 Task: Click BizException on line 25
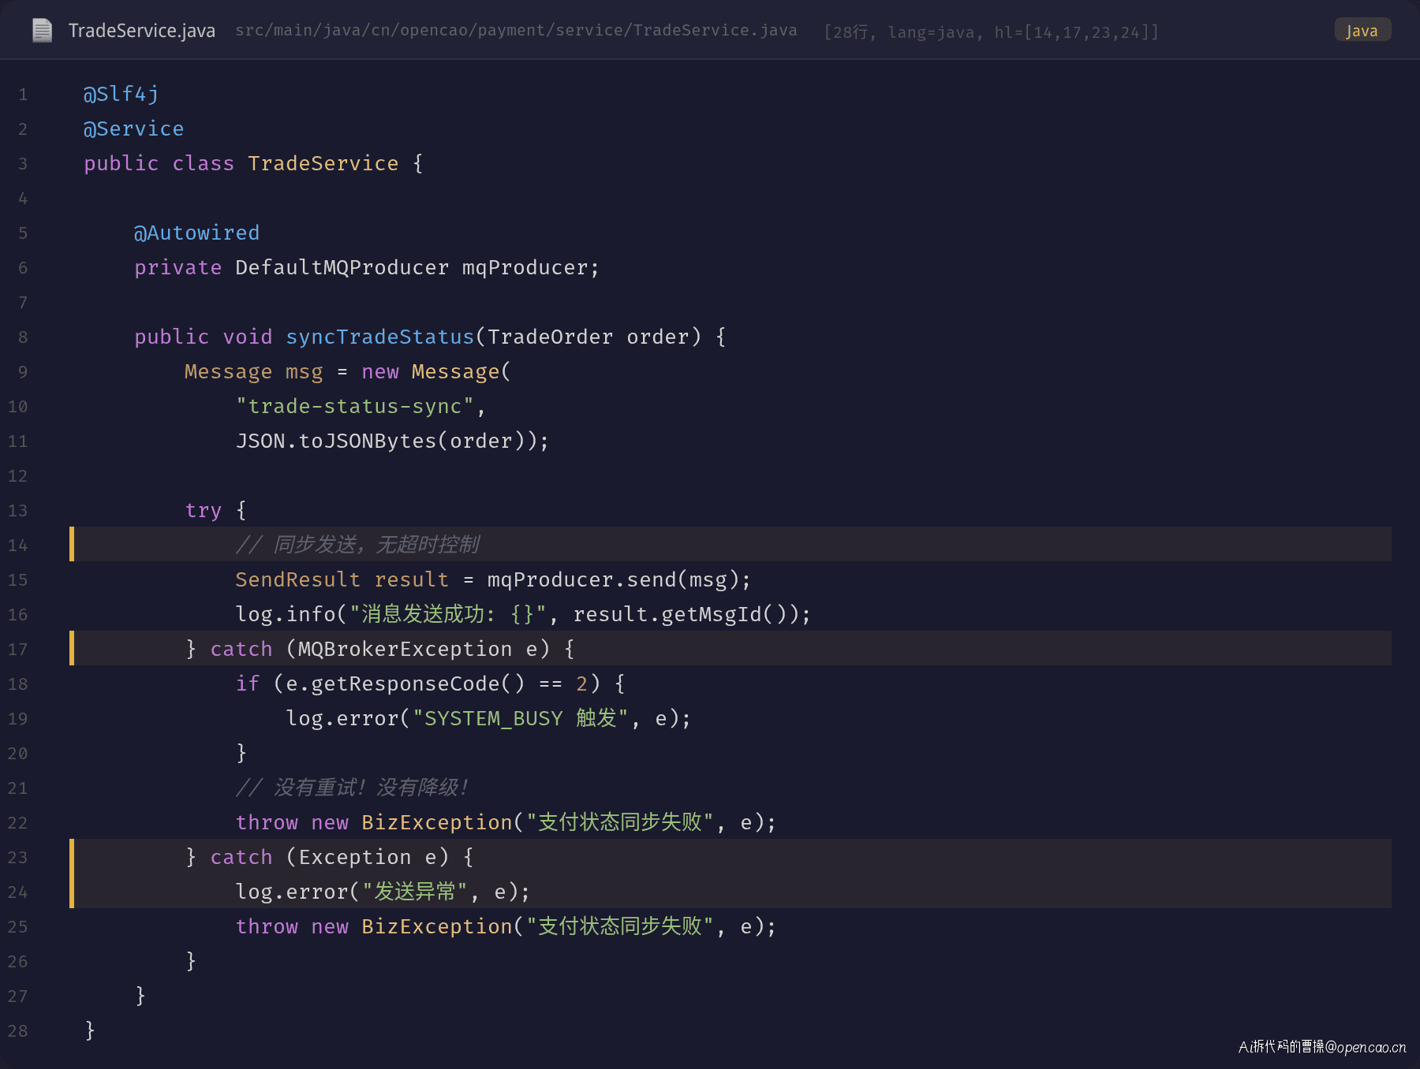point(436,926)
